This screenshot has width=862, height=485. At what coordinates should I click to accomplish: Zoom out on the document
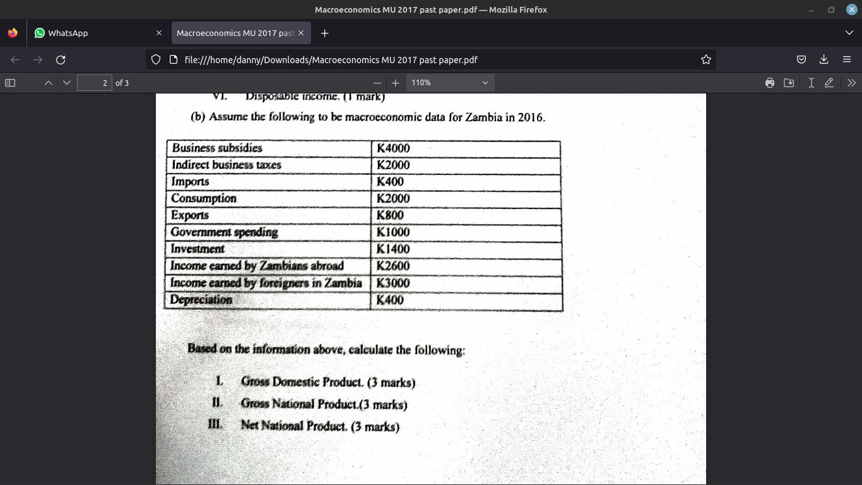(x=377, y=82)
